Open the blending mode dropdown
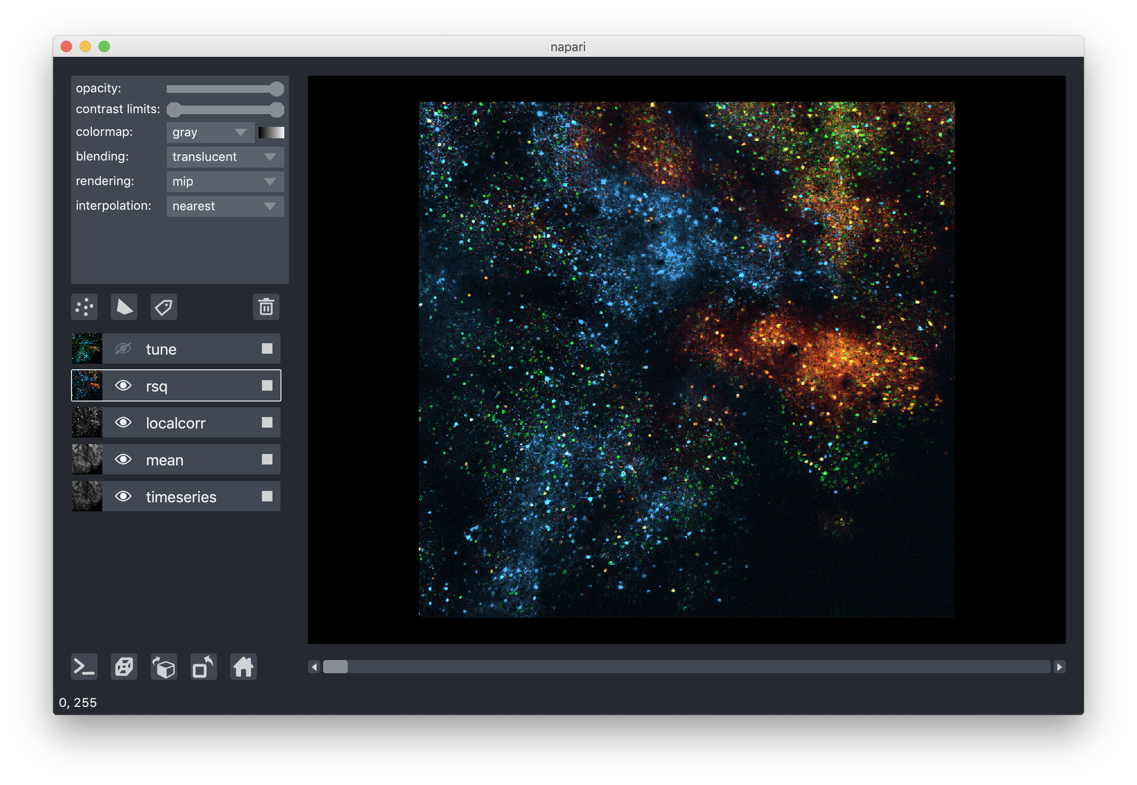The image size is (1137, 785). 225,157
